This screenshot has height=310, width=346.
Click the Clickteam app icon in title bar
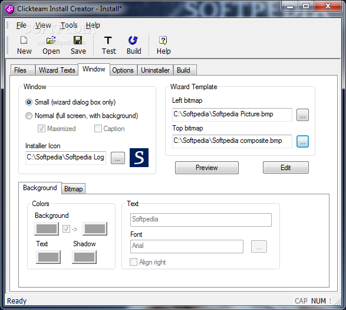9,9
